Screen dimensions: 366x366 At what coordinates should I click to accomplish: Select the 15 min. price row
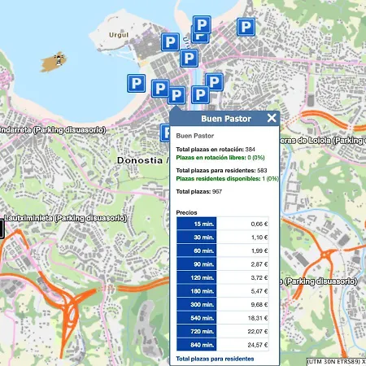pos(223,224)
